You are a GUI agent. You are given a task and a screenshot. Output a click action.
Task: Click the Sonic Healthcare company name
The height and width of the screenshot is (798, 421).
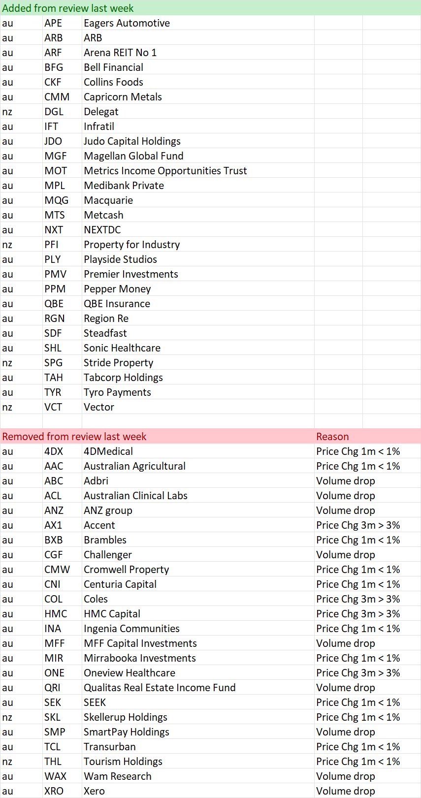[122, 348]
